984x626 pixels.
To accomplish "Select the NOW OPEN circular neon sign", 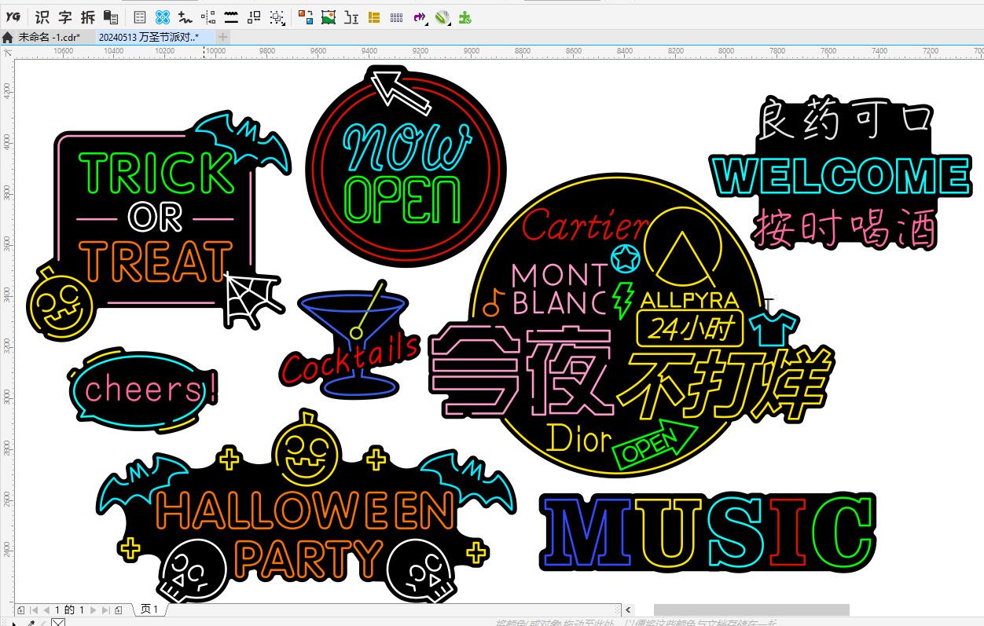I will [406, 168].
